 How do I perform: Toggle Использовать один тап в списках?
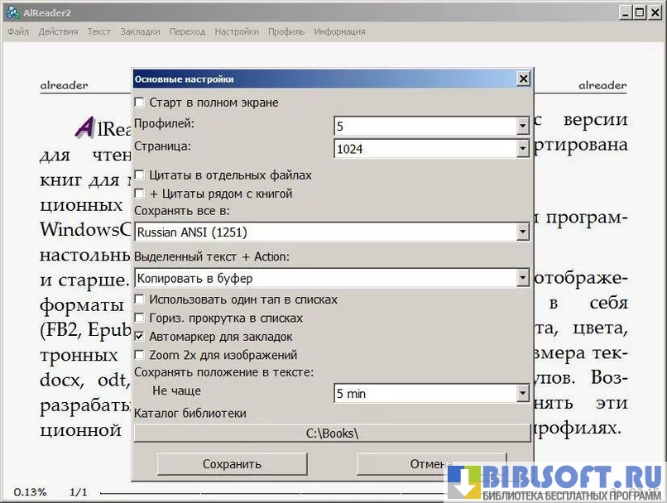[140, 299]
